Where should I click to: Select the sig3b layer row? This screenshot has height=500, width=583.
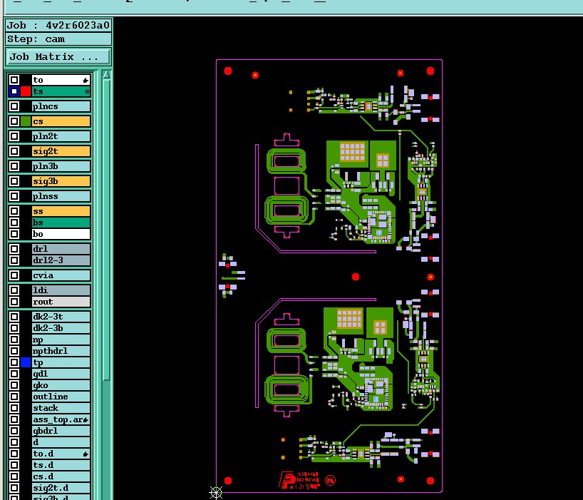(x=61, y=181)
